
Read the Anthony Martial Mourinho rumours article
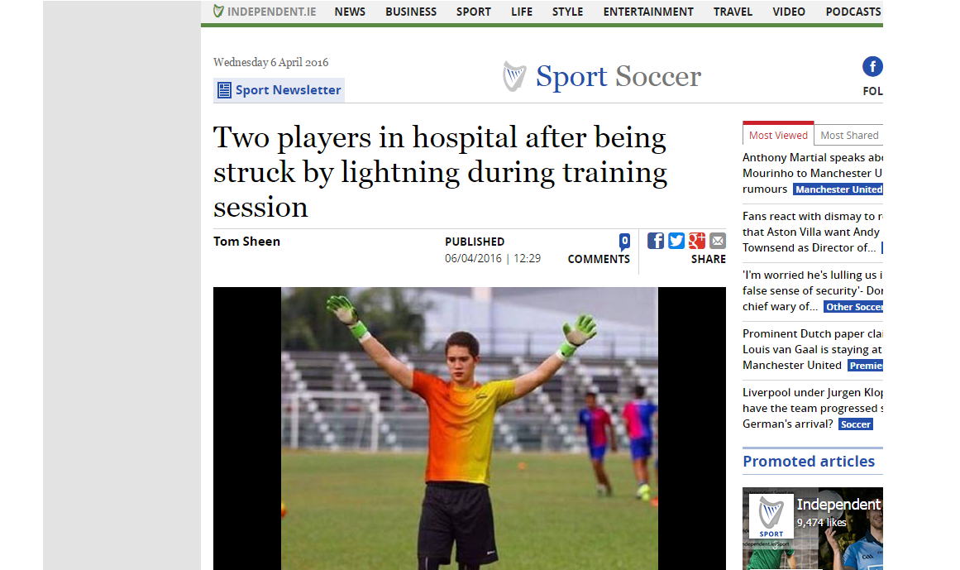coord(813,173)
